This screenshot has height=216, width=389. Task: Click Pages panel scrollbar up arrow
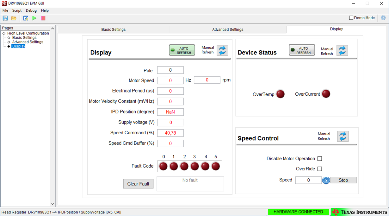(x=53, y=29)
